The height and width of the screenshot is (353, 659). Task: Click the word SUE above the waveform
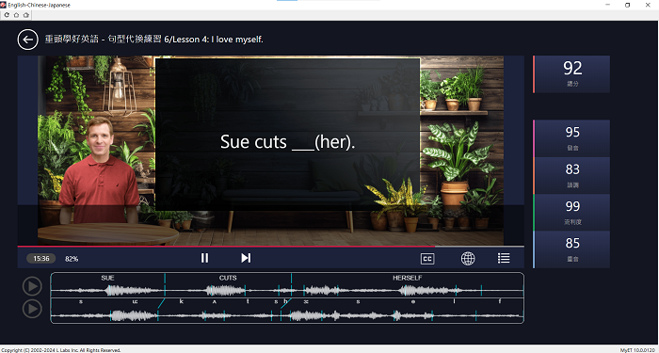pos(107,278)
